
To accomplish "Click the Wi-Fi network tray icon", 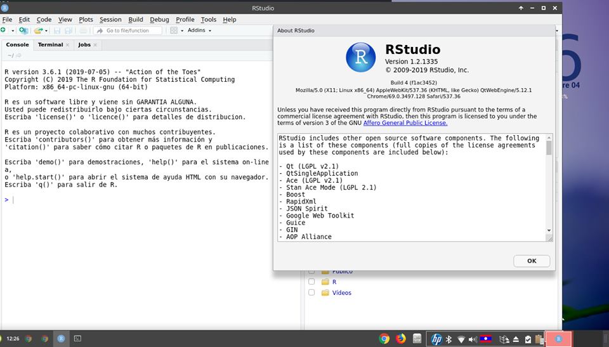I will pyautogui.click(x=461, y=339).
